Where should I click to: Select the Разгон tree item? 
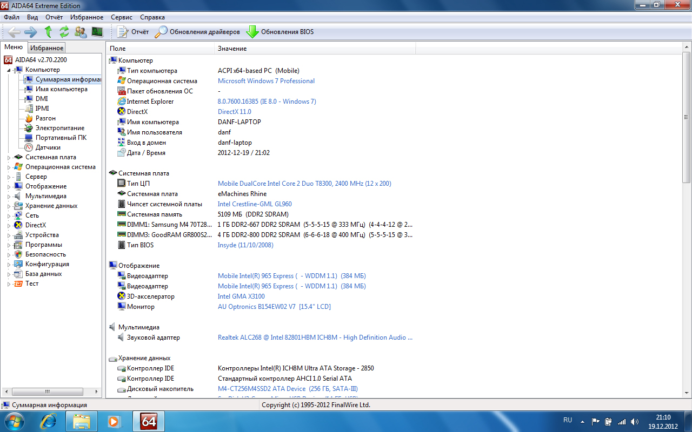(45, 118)
